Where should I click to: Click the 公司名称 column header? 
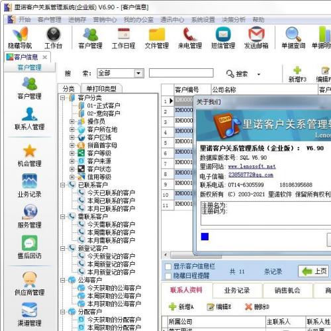264,89
